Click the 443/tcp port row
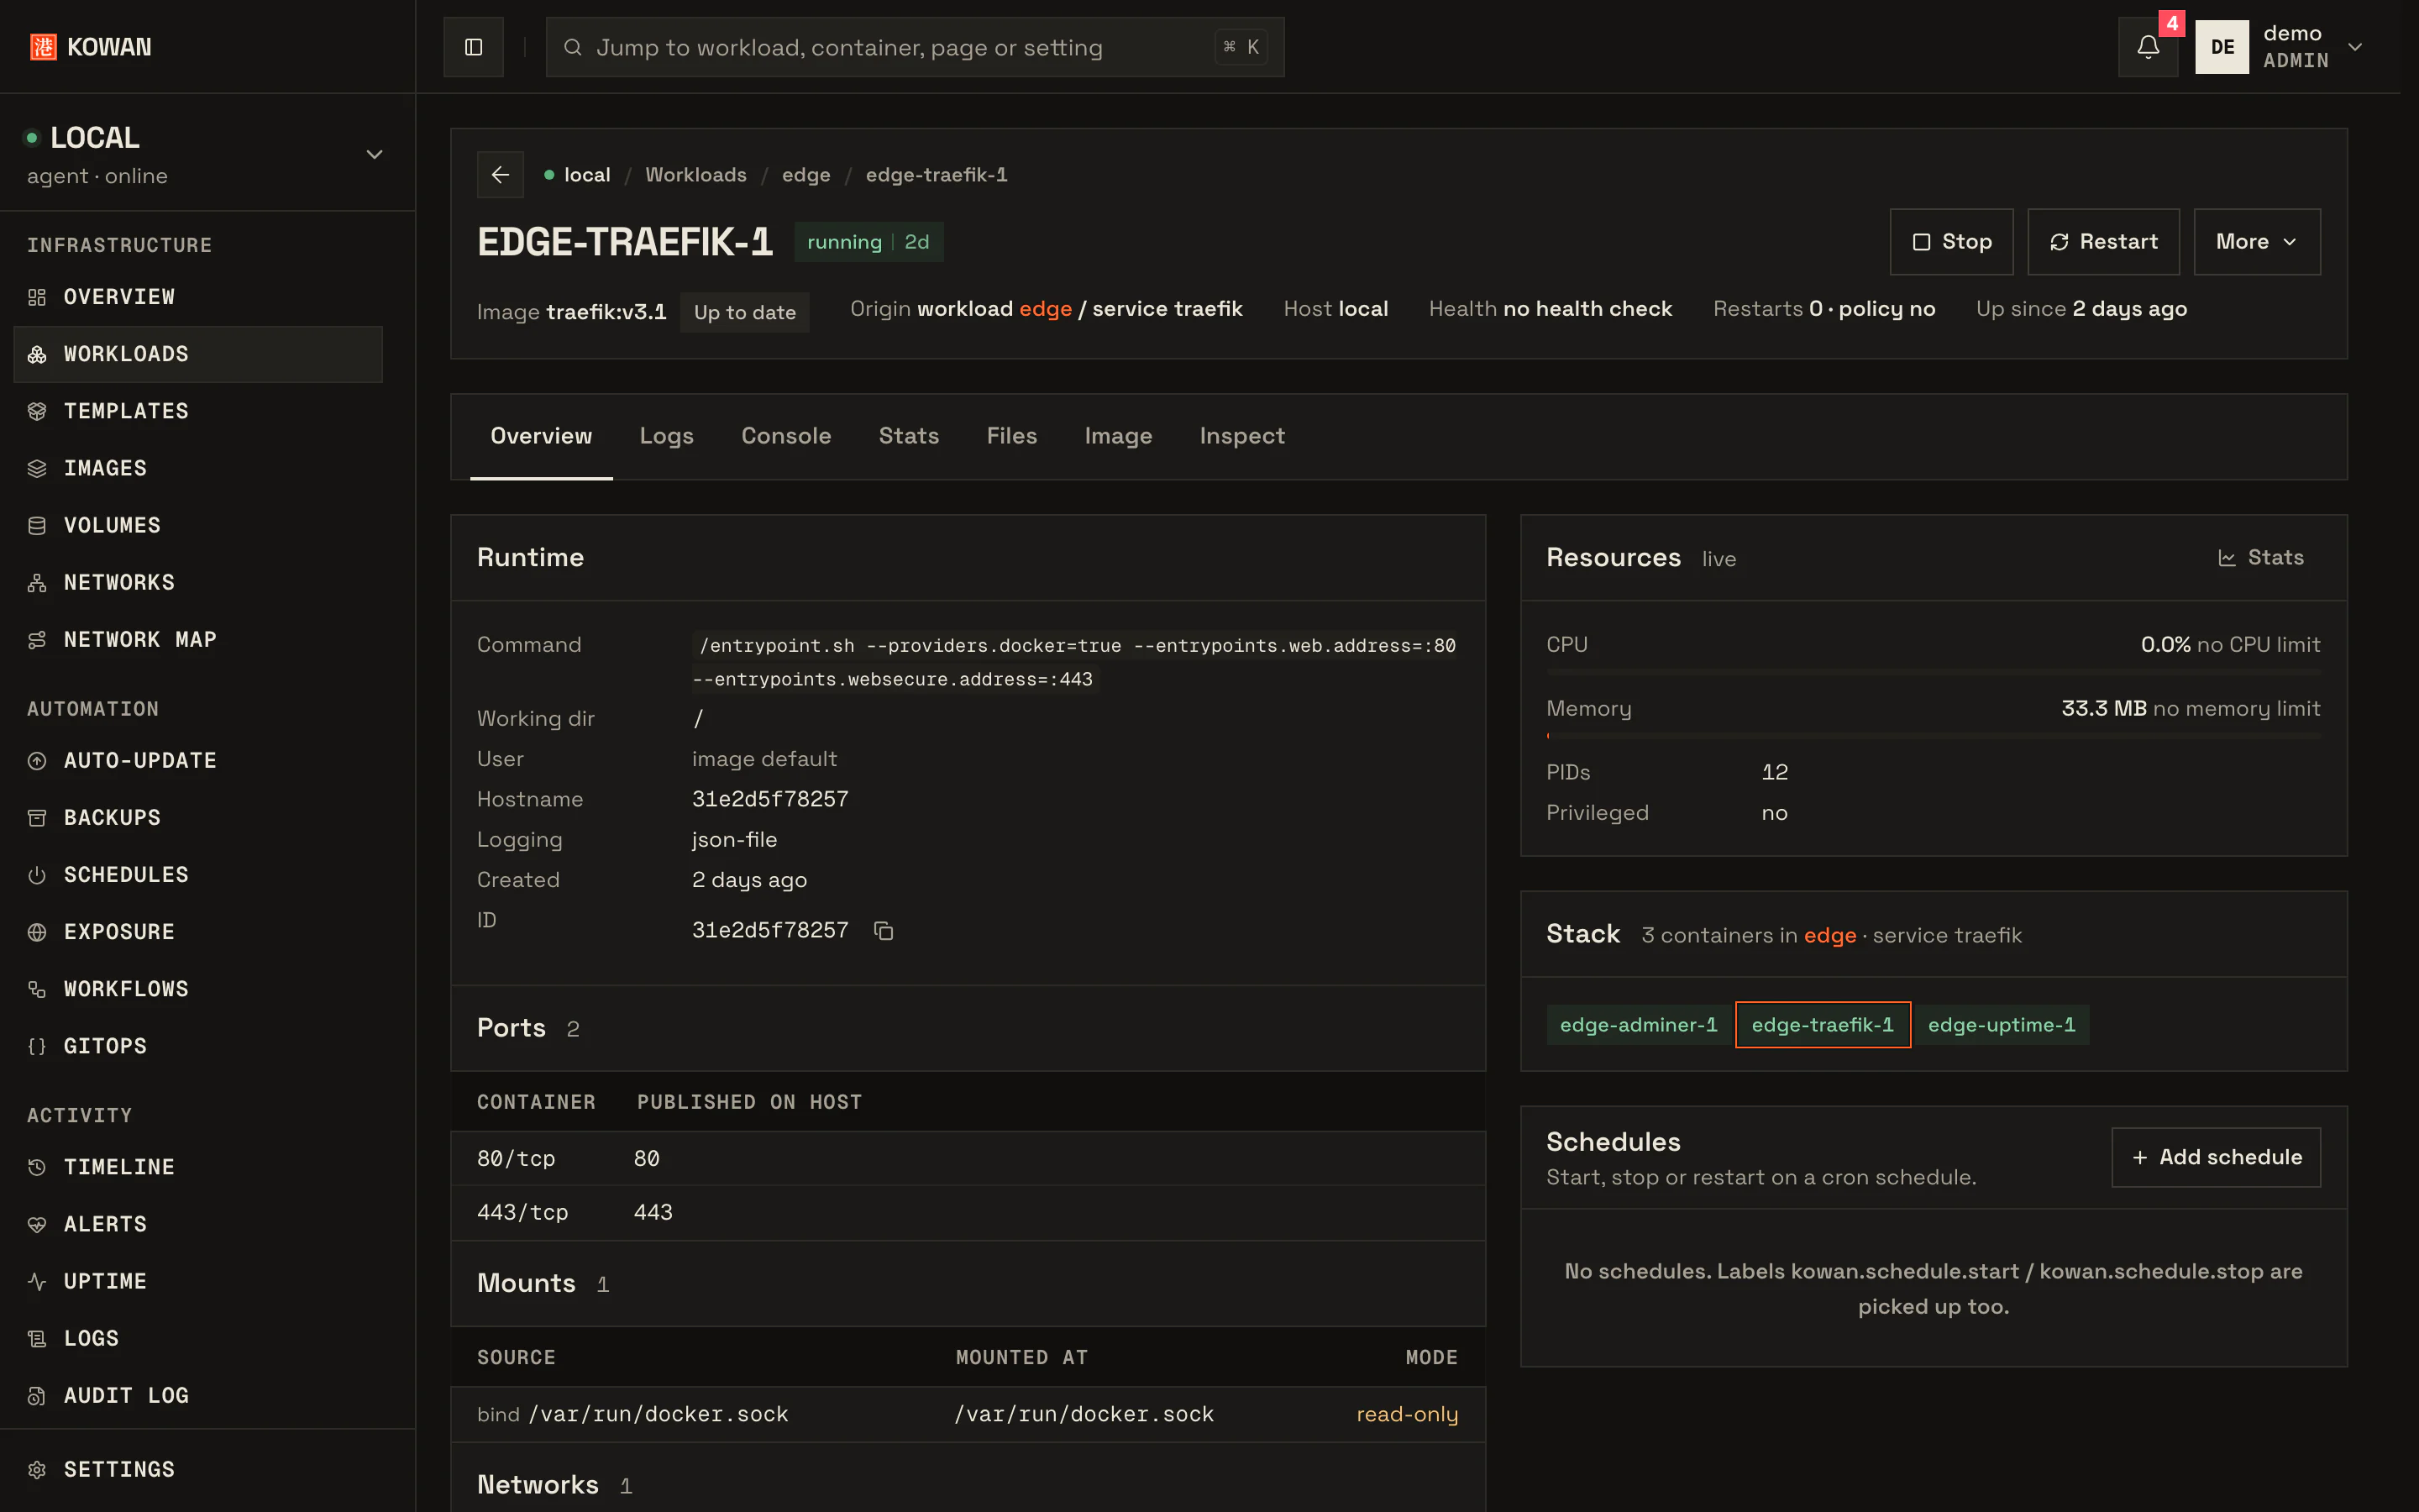This screenshot has height=1512, width=2419. (x=968, y=1212)
